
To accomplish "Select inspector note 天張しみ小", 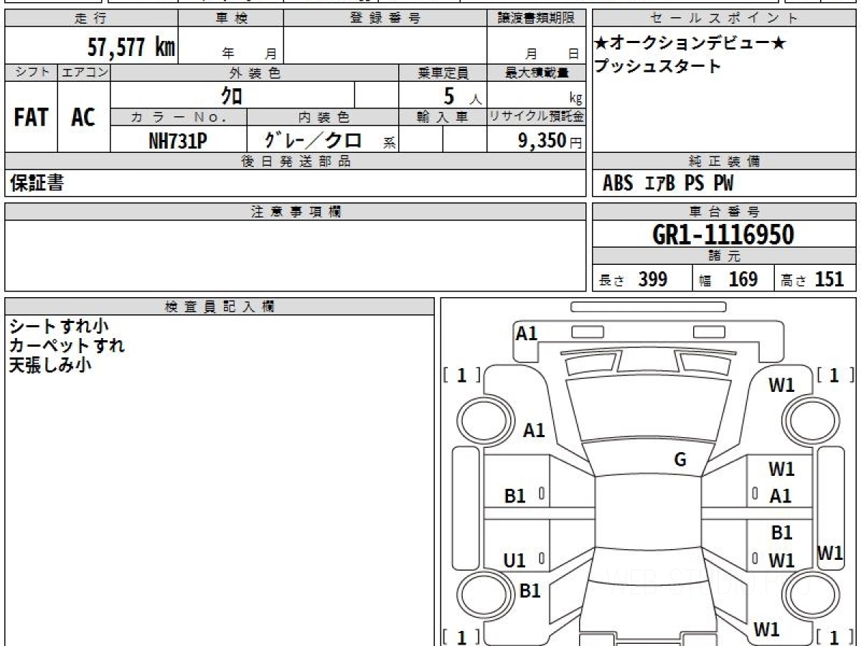I will (x=50, y=365).
